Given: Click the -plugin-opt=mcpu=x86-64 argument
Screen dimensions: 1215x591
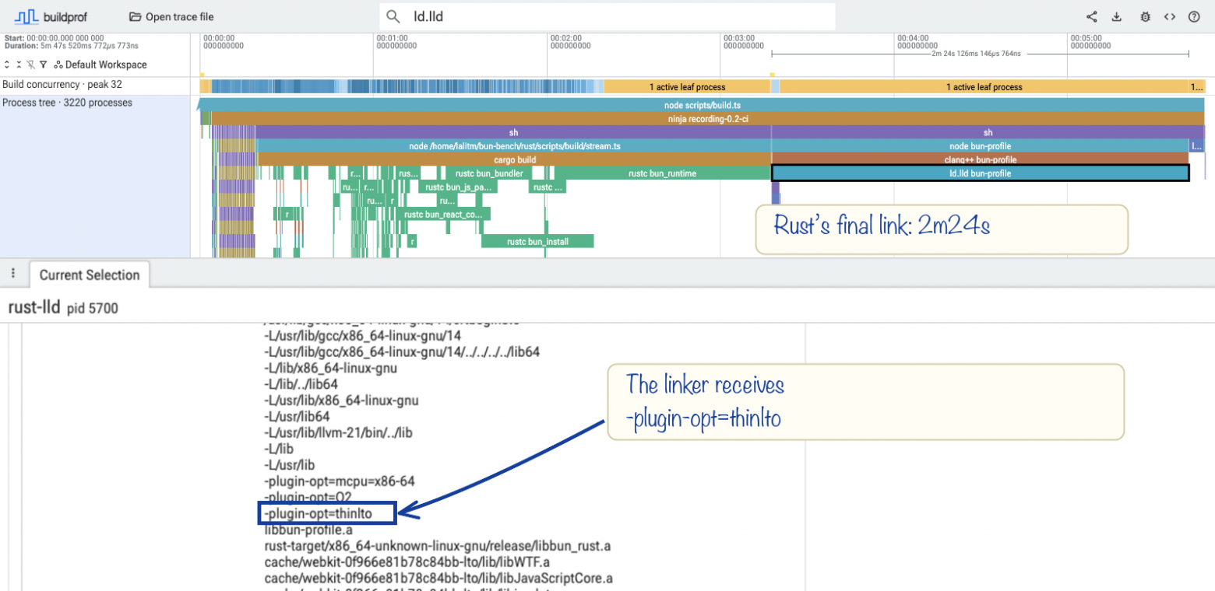Looking at the screenshot, I should 340,481.
